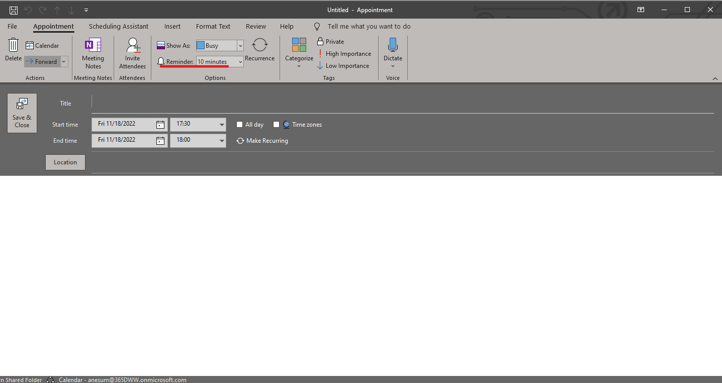This screenshot has width=722, height=383.
Task: Open the Format Text tab
Action: pos(213,27)
